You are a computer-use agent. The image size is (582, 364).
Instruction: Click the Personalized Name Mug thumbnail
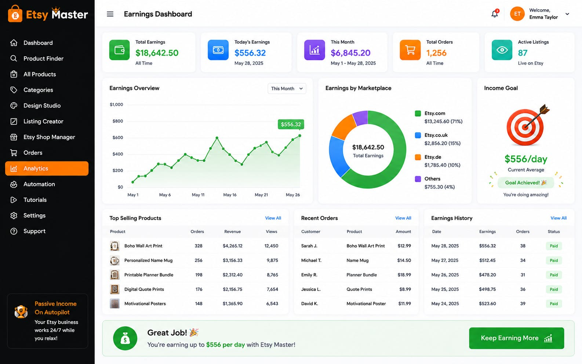pos(115,261)
